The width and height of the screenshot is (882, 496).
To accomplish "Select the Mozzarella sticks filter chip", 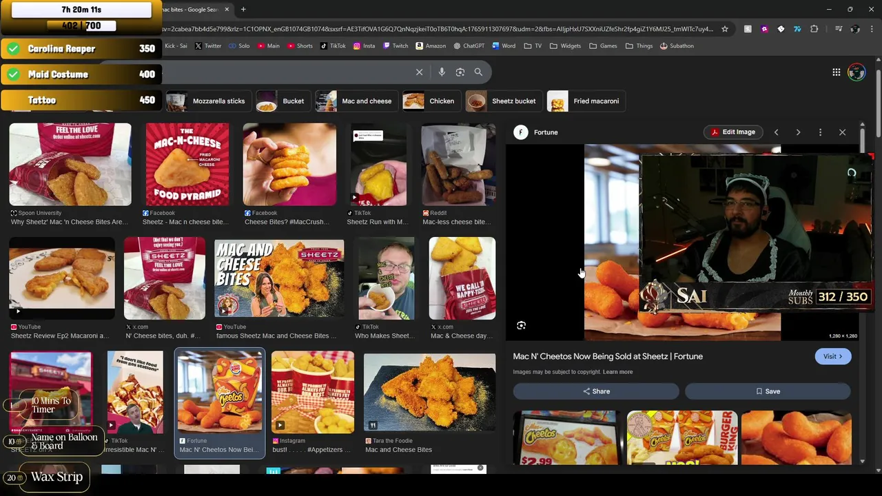I will [x=209, y=101].
